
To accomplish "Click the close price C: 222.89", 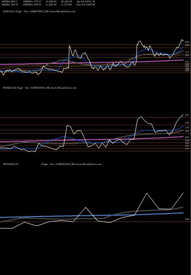I will coord(51,5).
